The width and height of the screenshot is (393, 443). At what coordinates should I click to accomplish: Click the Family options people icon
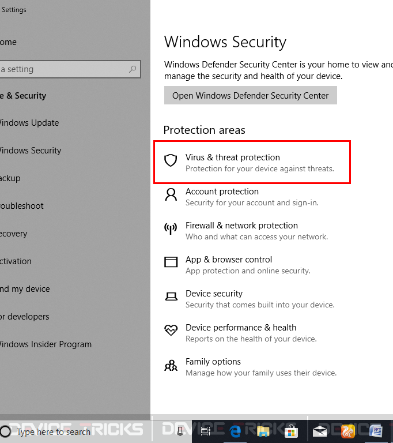coord(171,365)
